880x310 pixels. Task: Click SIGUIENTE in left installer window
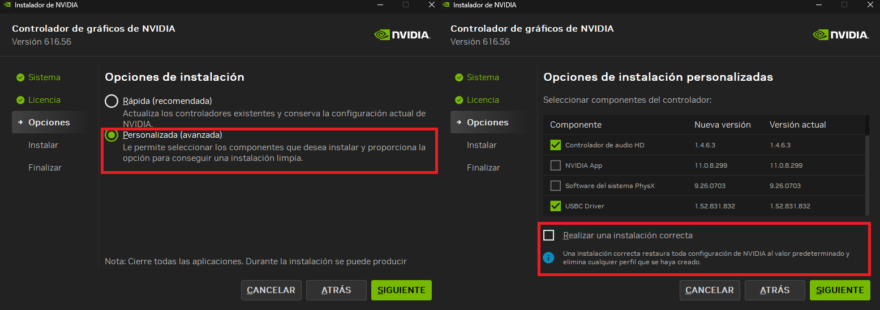tap(401, 290)
